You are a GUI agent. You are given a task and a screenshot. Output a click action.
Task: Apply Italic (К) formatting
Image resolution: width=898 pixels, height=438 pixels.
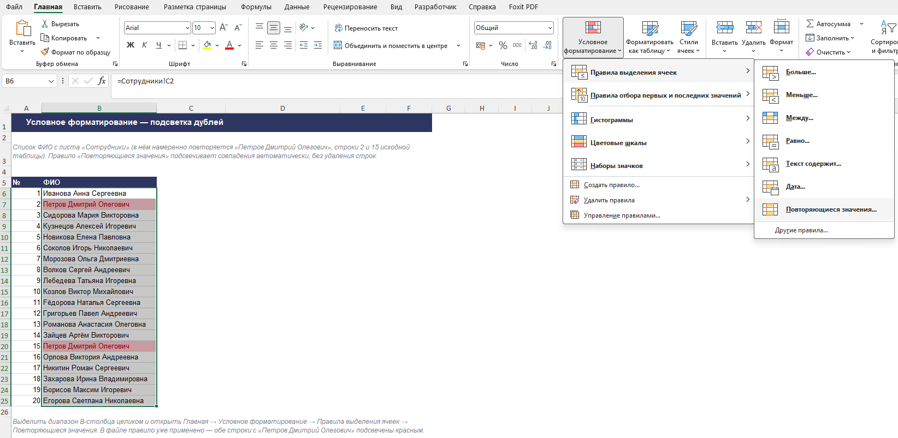[145, 45]
